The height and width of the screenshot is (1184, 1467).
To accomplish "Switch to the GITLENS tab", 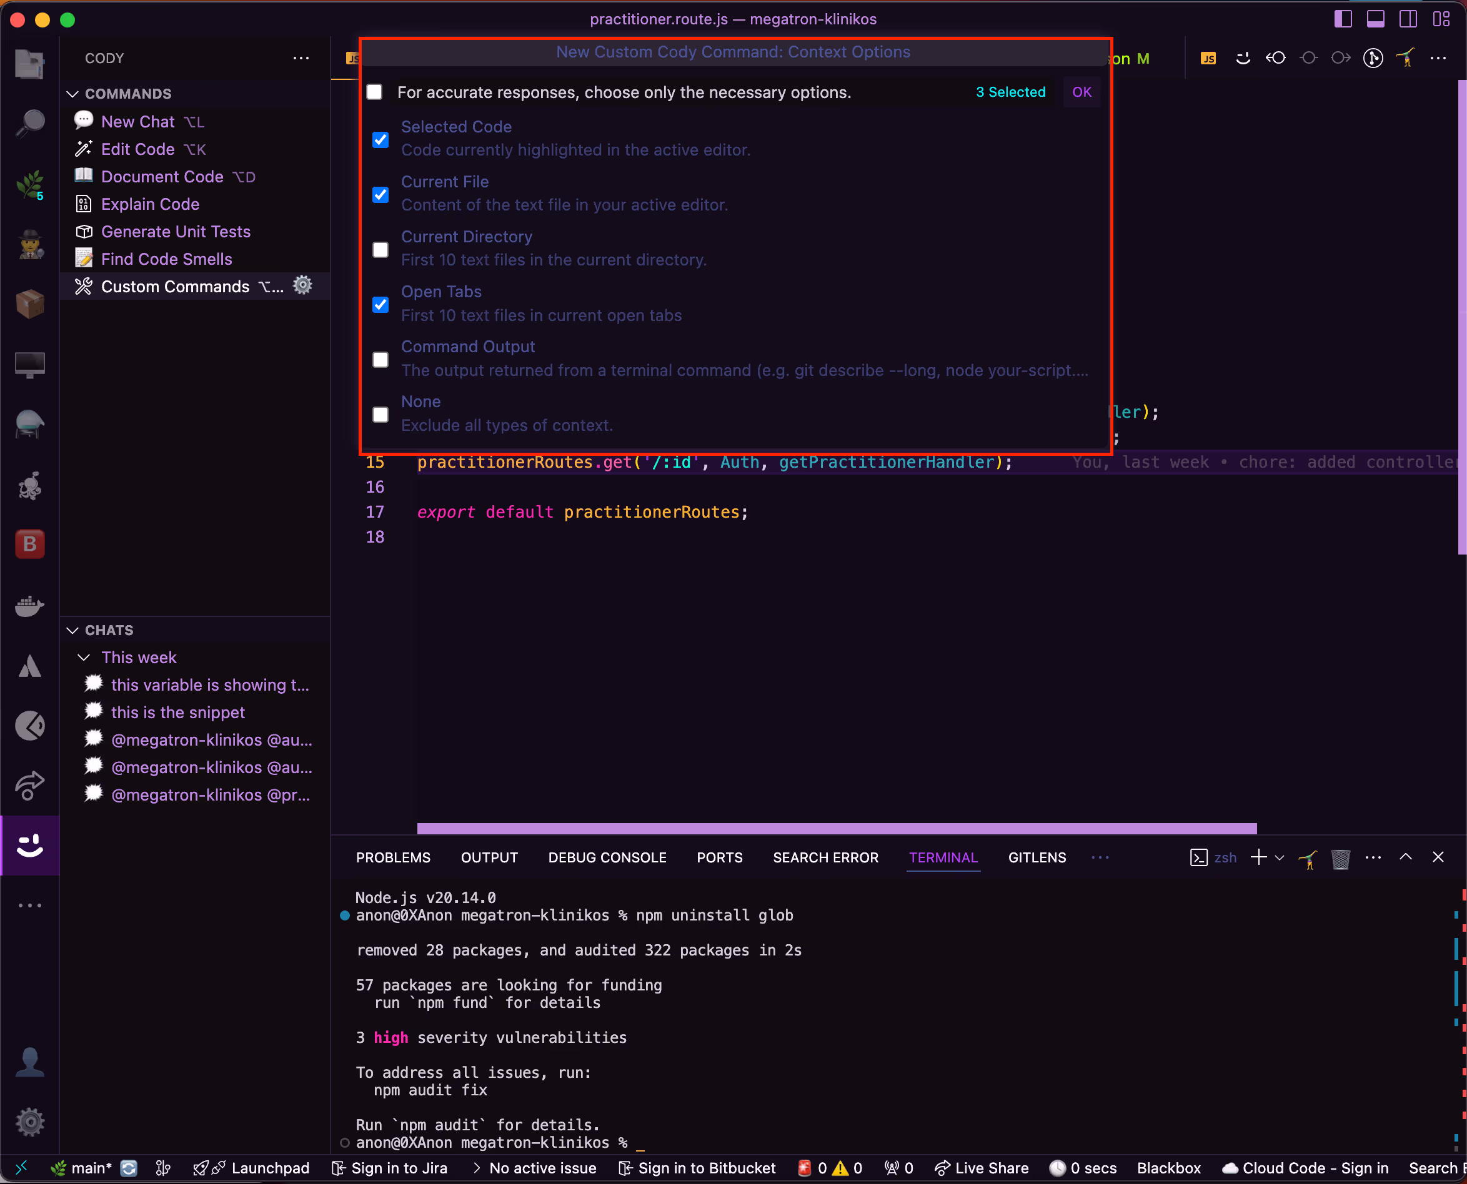I will [1037, 858].
